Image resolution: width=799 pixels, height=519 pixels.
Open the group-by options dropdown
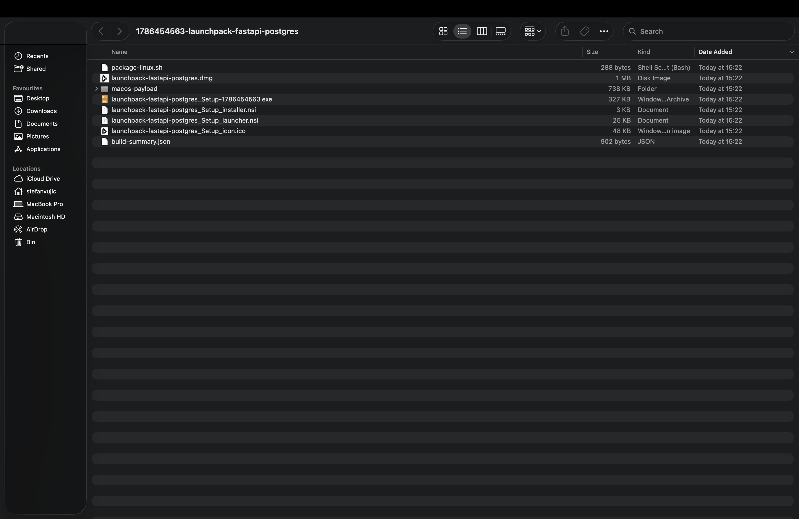[x=533, y=31]
